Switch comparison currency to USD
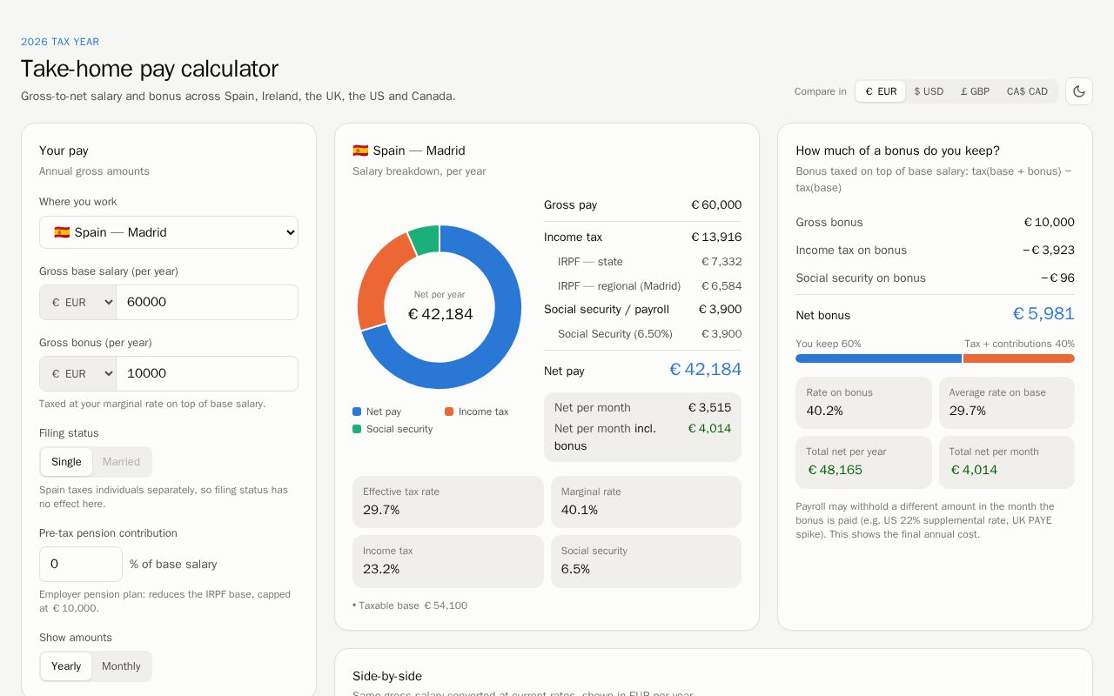The height and width of the screenshot is (696, 1114). [x=929, y=91]
